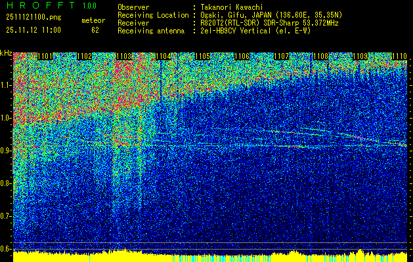Screen dimensions: 413x262
Task: Click the 2el-HB9CV Vertical antenna text
Action: (x=255, y=31)
